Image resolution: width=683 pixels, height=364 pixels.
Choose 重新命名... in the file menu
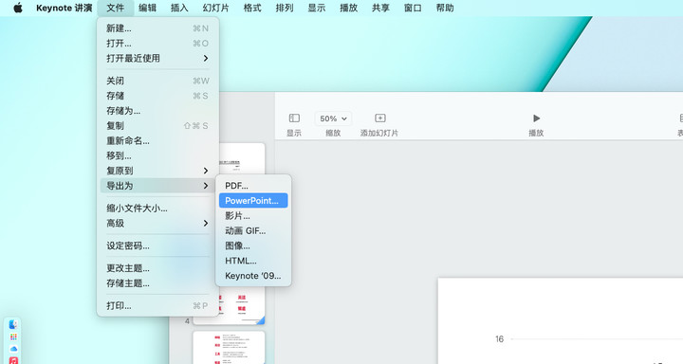pyautogui.click(x=157, y=140)
